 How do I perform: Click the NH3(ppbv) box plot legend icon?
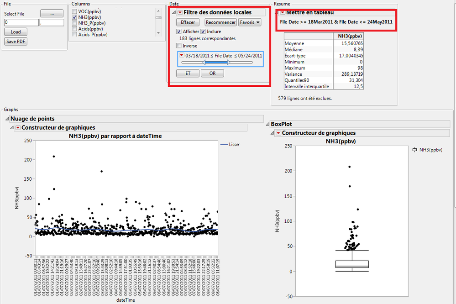tap(415, 150)
